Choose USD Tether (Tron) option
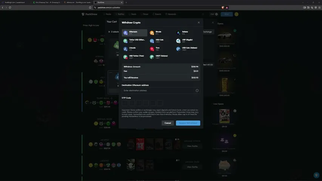The image size is (322, 181). tap(134, 57)
